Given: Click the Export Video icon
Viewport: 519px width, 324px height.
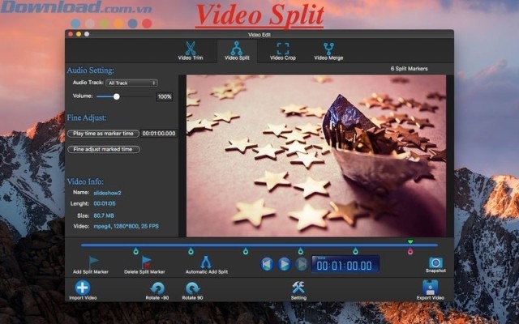Looking at the screenshot, I should pos(431,288).
